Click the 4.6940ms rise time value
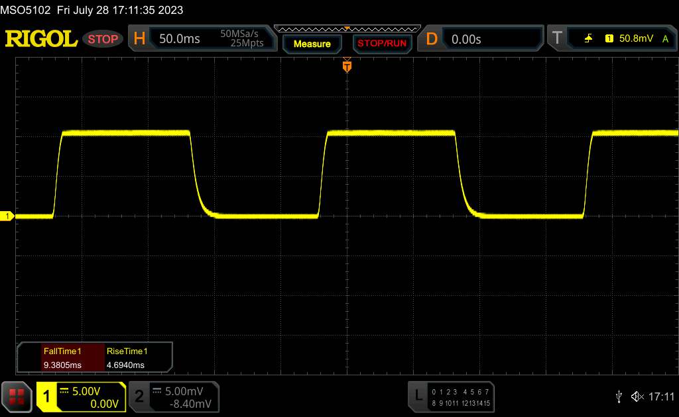This screenshot has width=679, height=417. 125,365
